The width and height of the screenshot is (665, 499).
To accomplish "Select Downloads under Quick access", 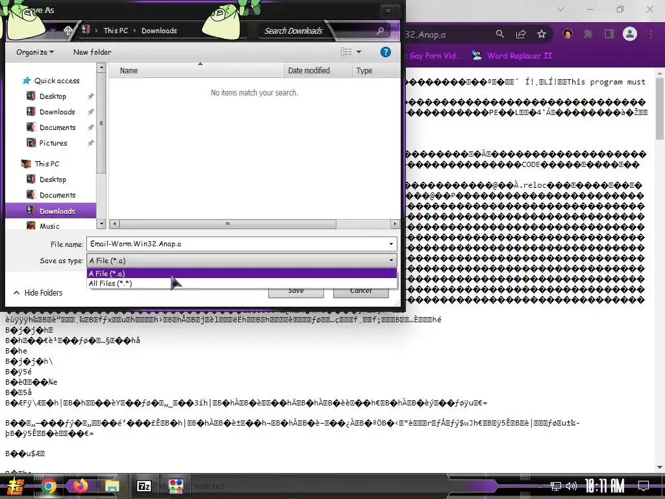I will 57,112.
